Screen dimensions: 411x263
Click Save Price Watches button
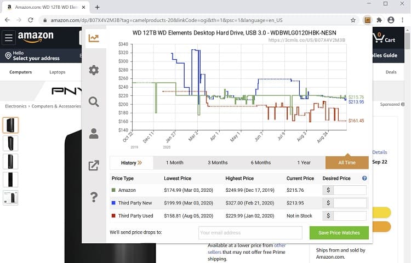click(339, 233)
